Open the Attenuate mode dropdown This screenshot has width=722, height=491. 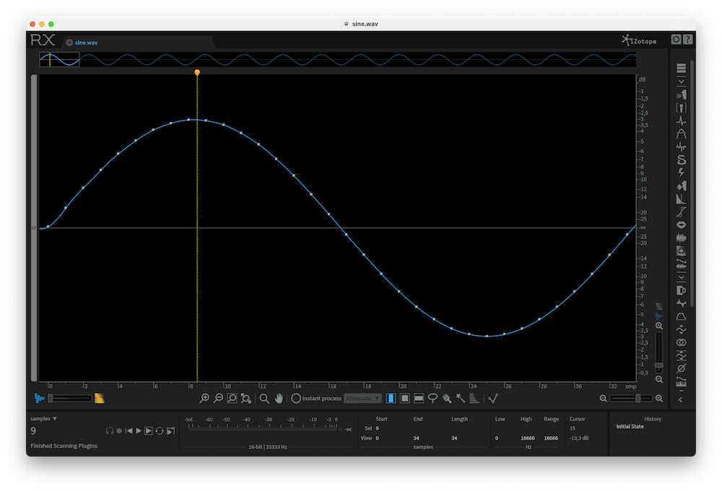363,399
